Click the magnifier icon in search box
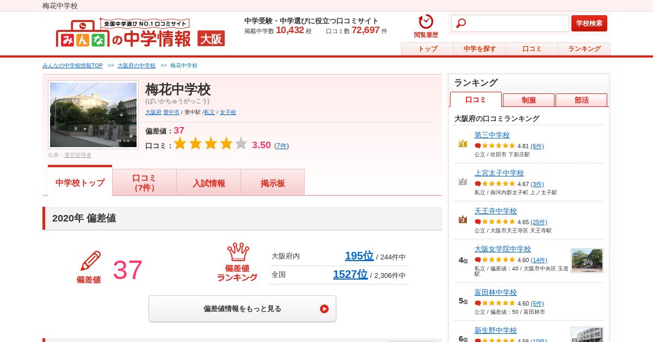Screen dimensions: 653x342 pyautogui.click(x=461, y=23)
